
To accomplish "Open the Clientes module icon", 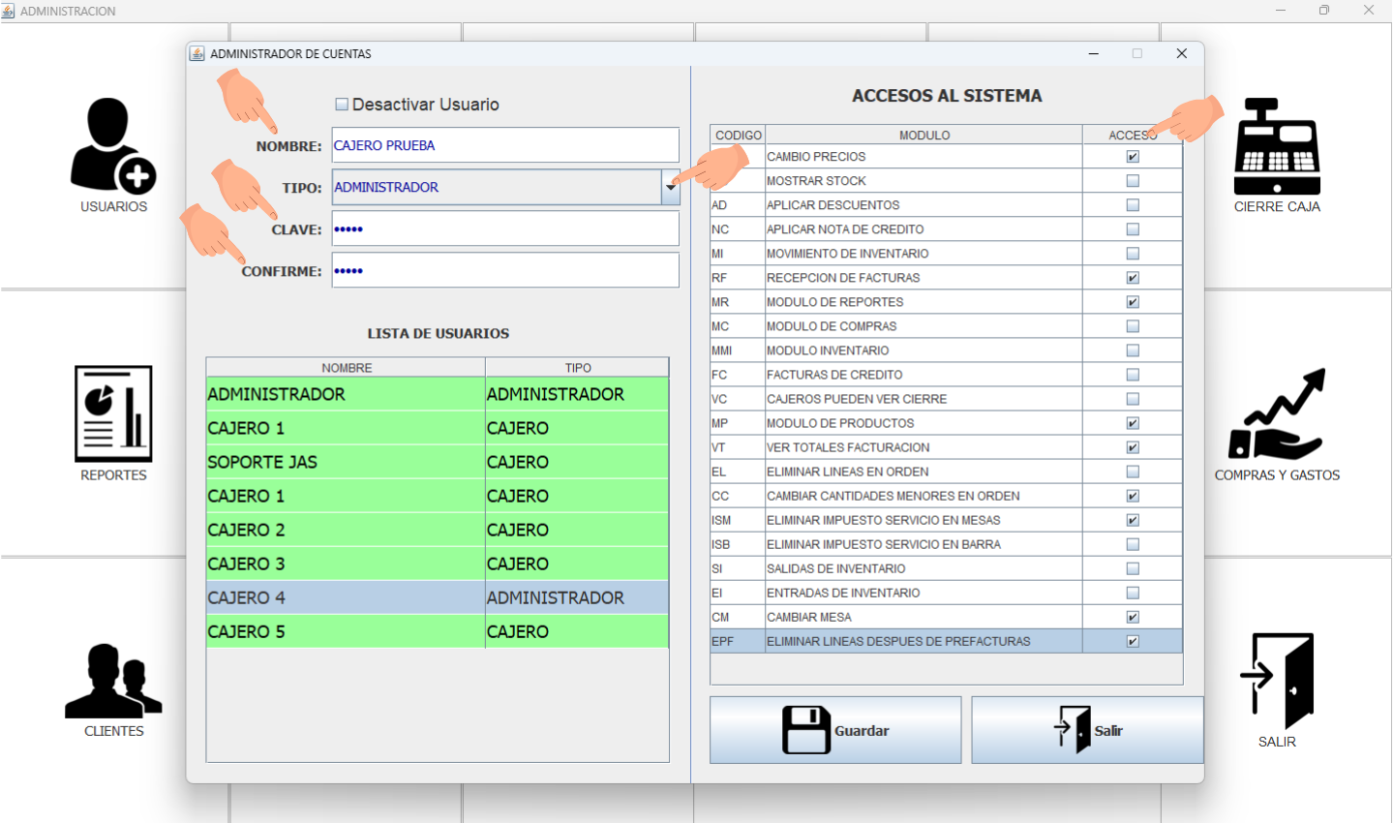I will tap(113, 682).
